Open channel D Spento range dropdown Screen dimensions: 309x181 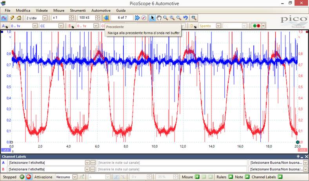[x=218, y=26]
